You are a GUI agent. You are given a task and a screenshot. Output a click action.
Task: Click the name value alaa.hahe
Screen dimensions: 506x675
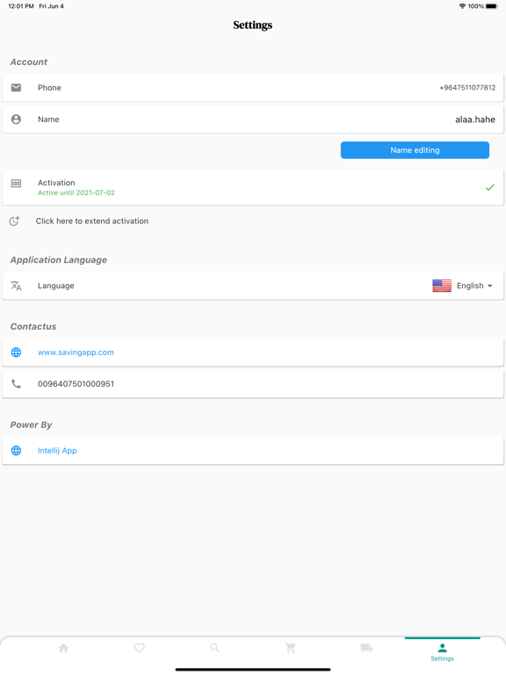tap(475, 120)
